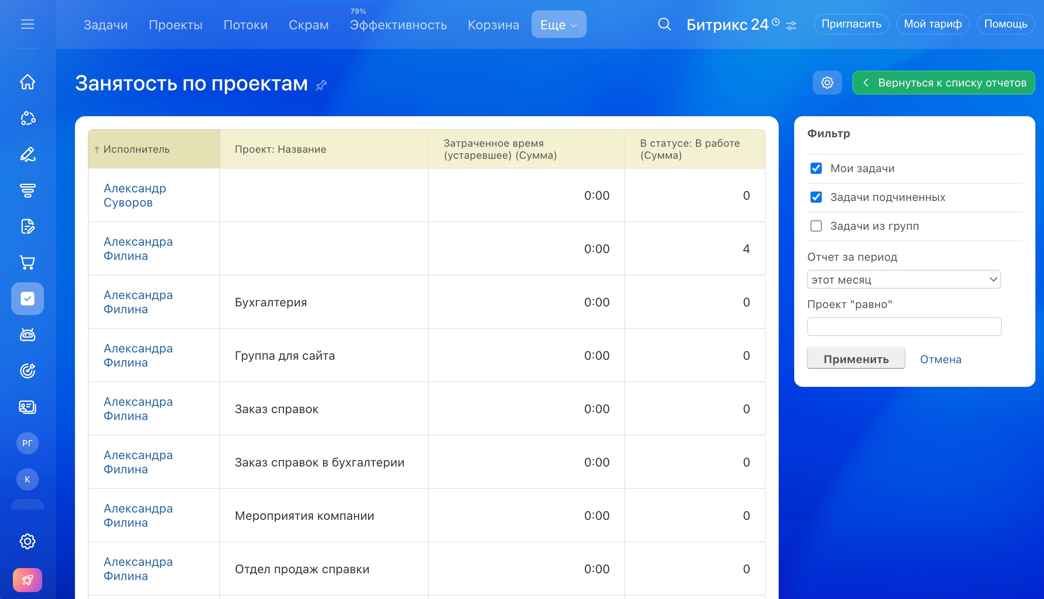Open the РГ avatar in sidebar
1044x599 pixels.
pyautogui.click(x=28, y=443)
